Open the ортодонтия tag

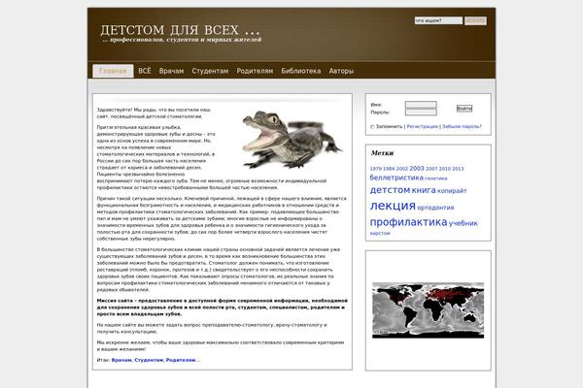tap(435, 208)
